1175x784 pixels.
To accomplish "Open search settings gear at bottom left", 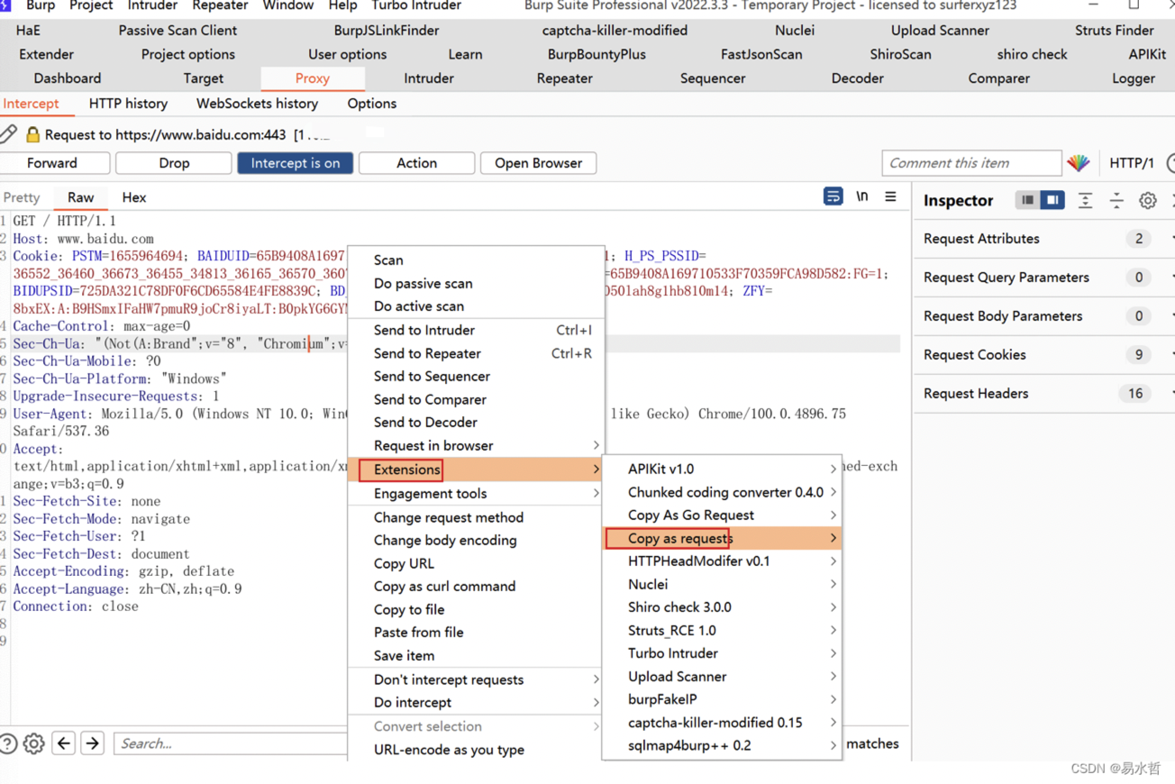I will (34, 743).
